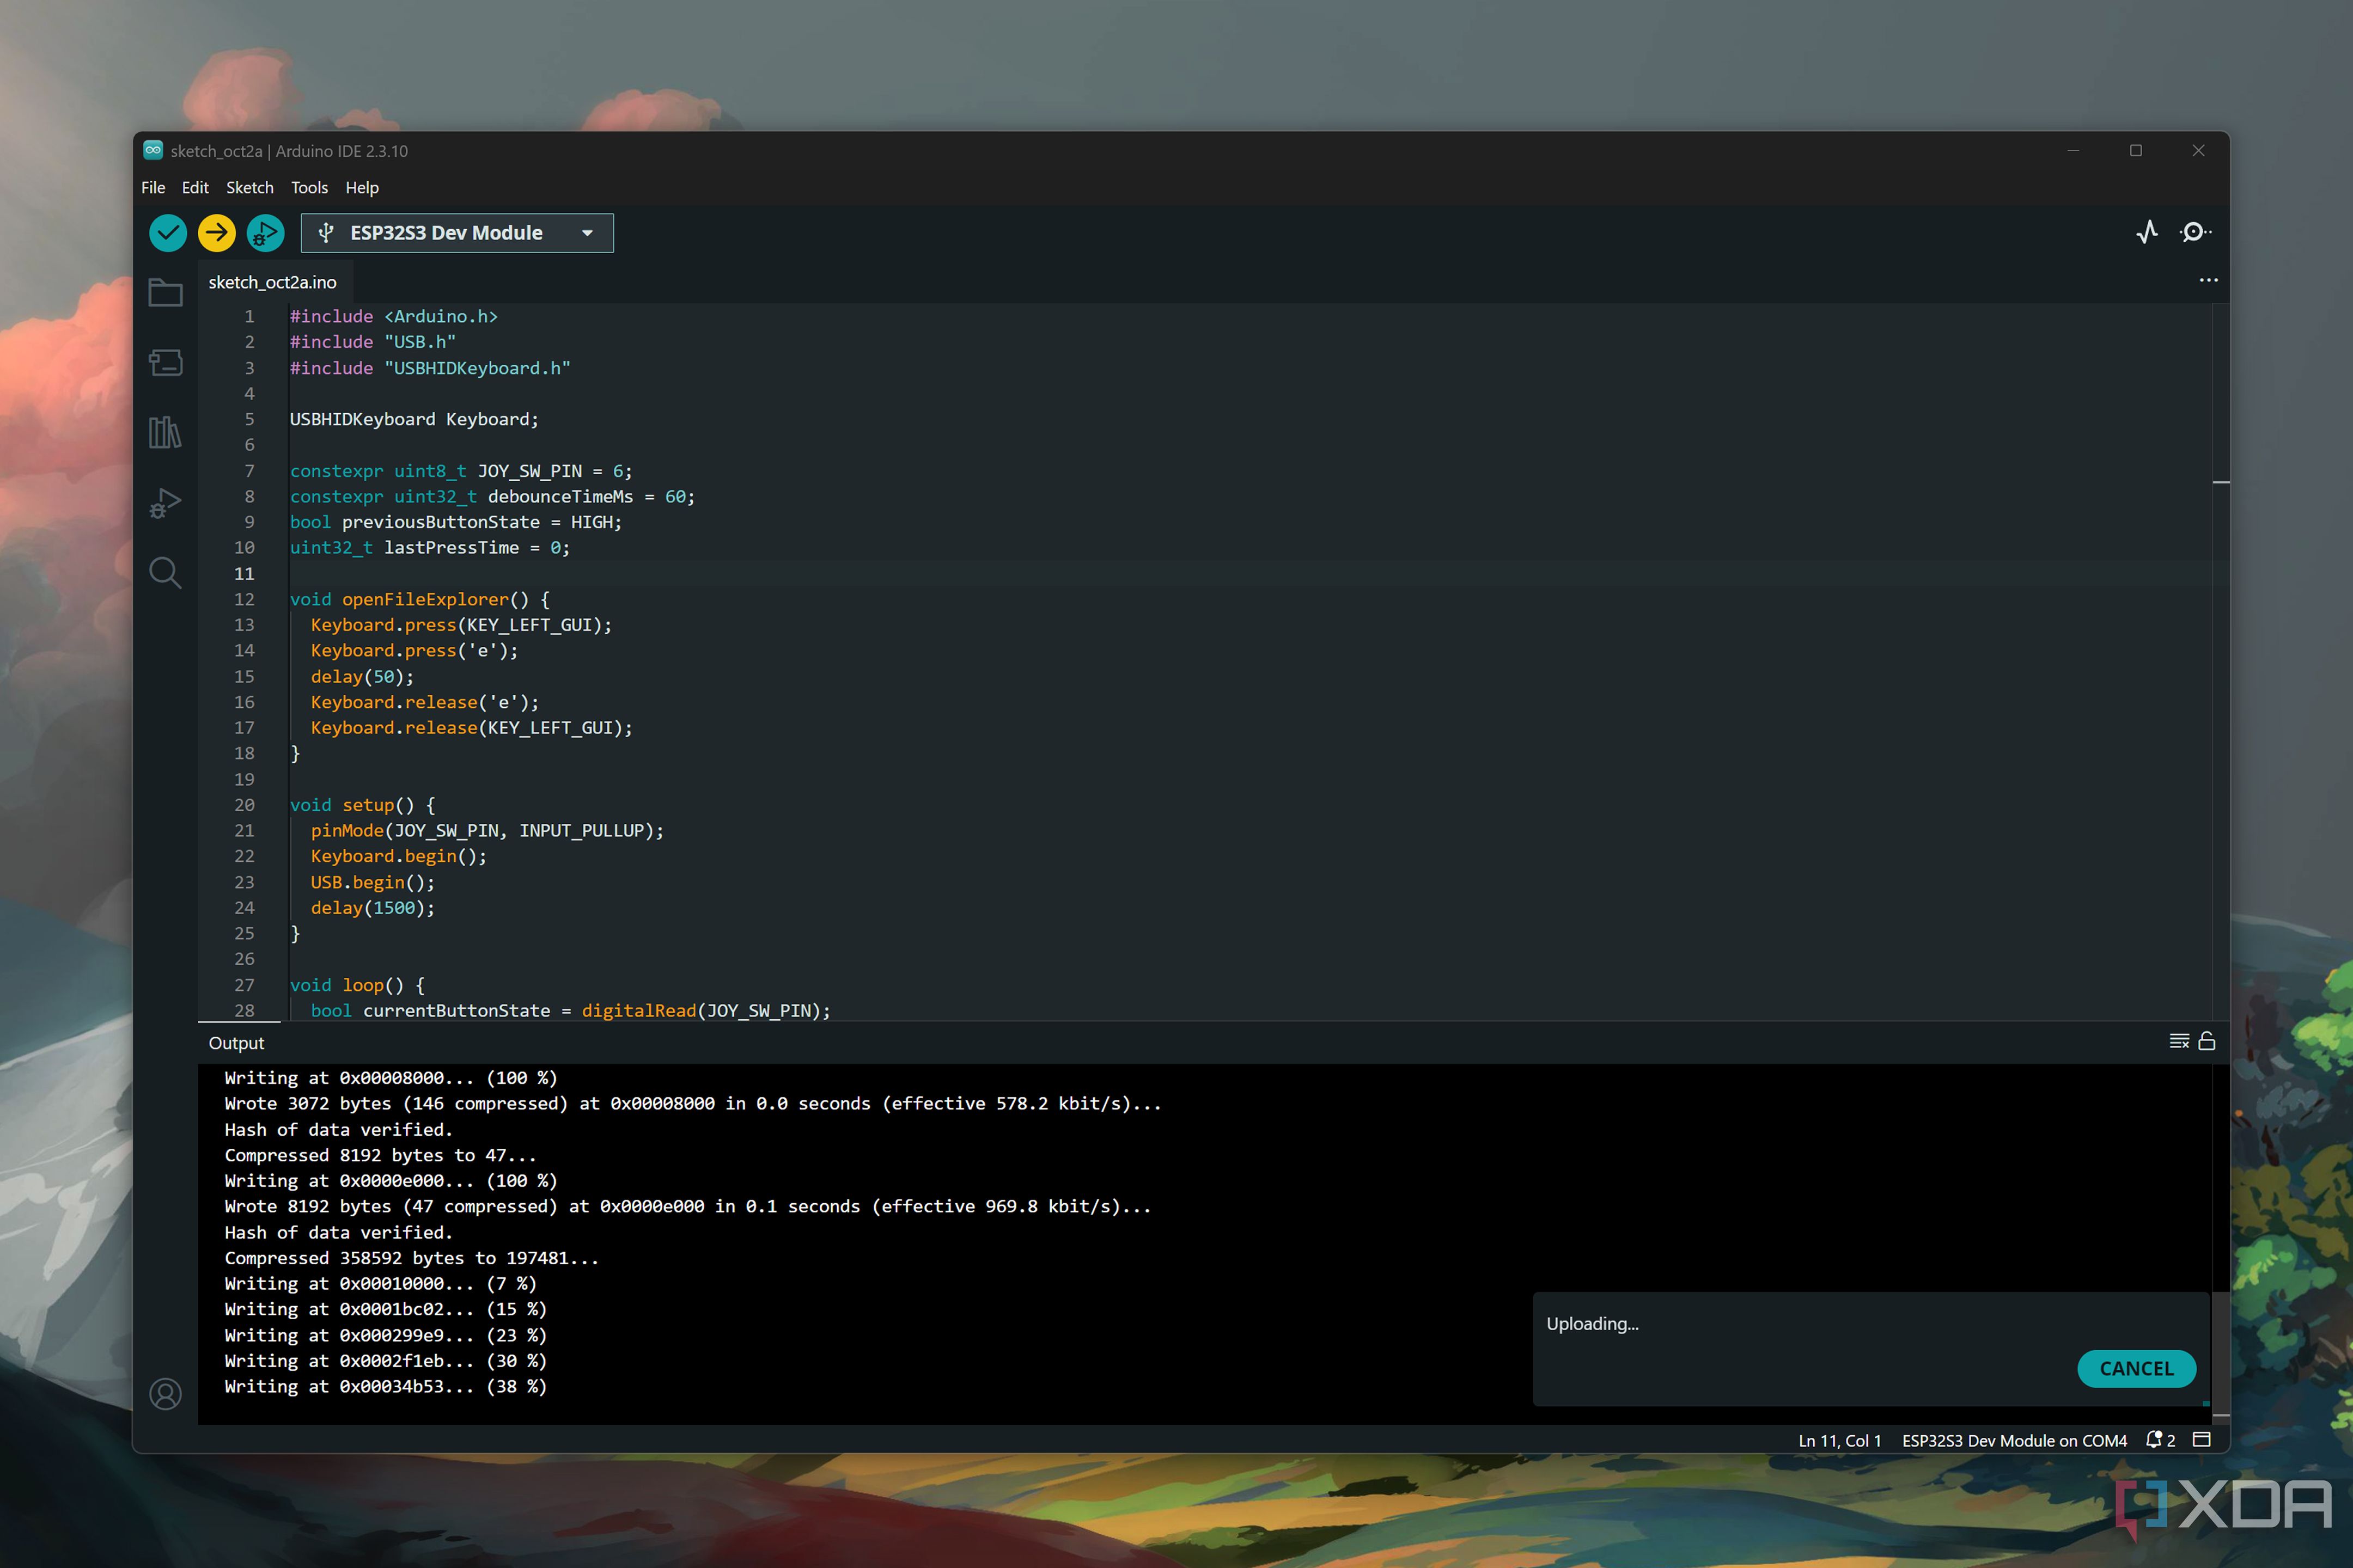Cancel the upload in progress
Image resolution: width=2353 pixels, height=1568 pixels.
click(2137, 1368)
